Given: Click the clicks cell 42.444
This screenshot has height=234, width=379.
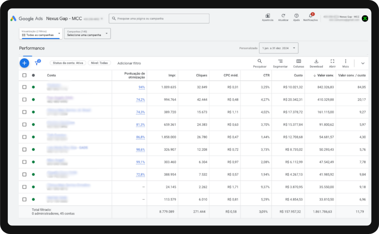Looking at the screenshot, I should tap(202, 99).
